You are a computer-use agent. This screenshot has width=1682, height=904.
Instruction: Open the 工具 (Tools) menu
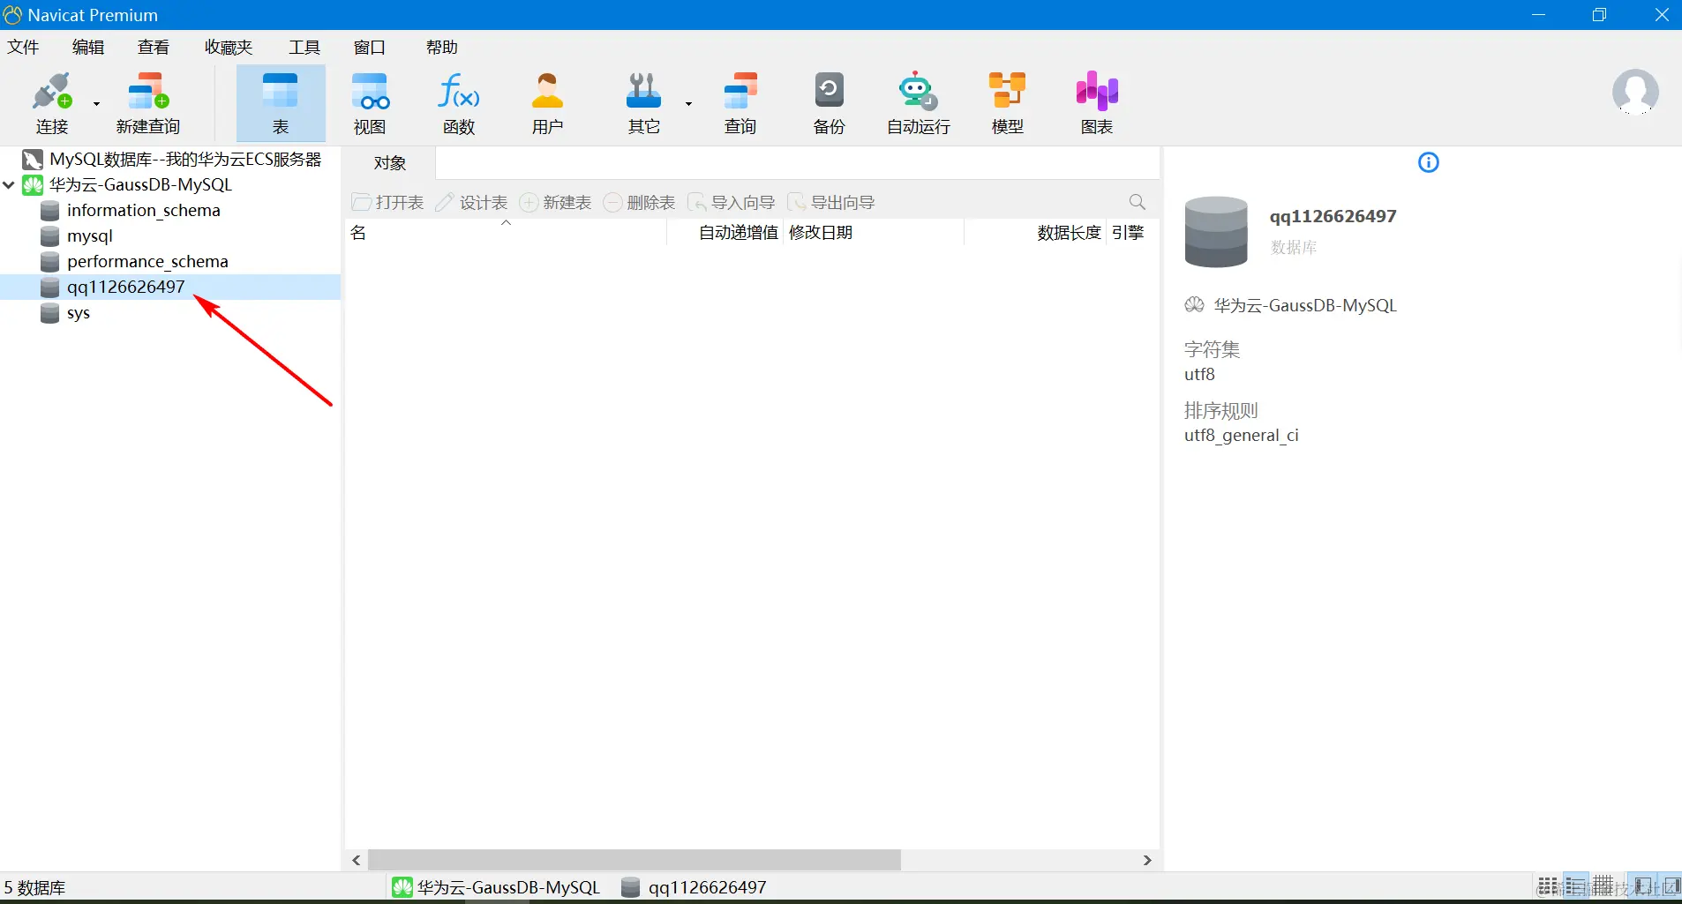[304, 47]
